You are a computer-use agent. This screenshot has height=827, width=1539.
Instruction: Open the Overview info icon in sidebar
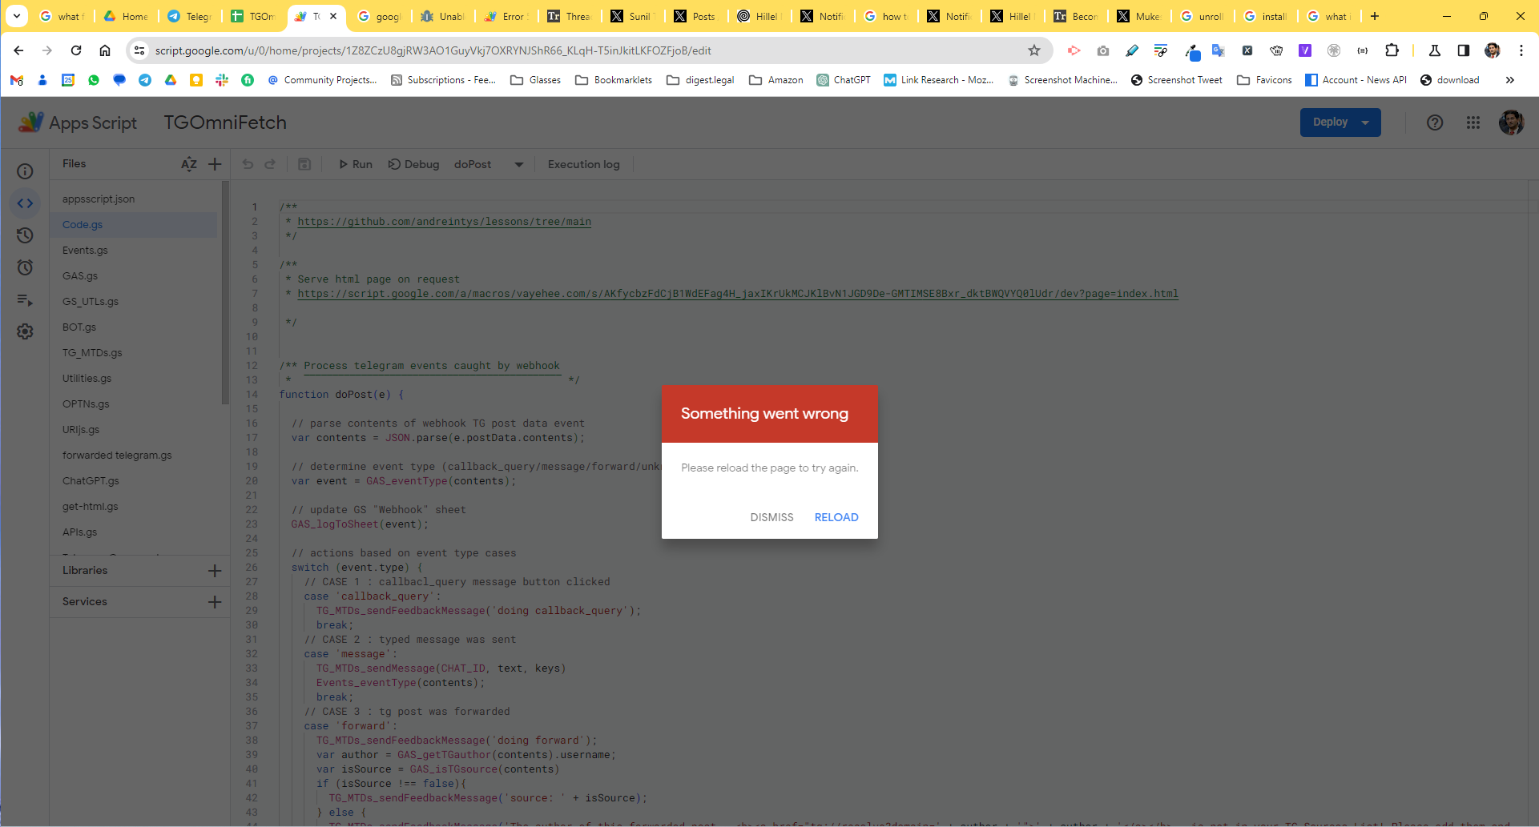26,171
